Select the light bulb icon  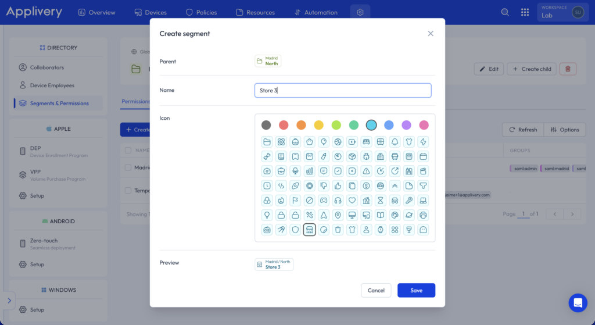coord(267,215)
